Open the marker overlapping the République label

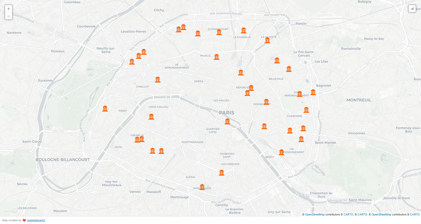[251, 88]
